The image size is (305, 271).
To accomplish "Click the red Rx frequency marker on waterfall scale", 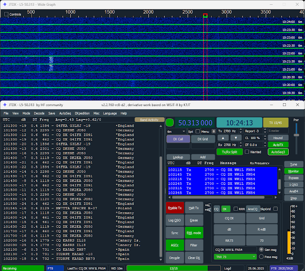I will pos(205,15).
